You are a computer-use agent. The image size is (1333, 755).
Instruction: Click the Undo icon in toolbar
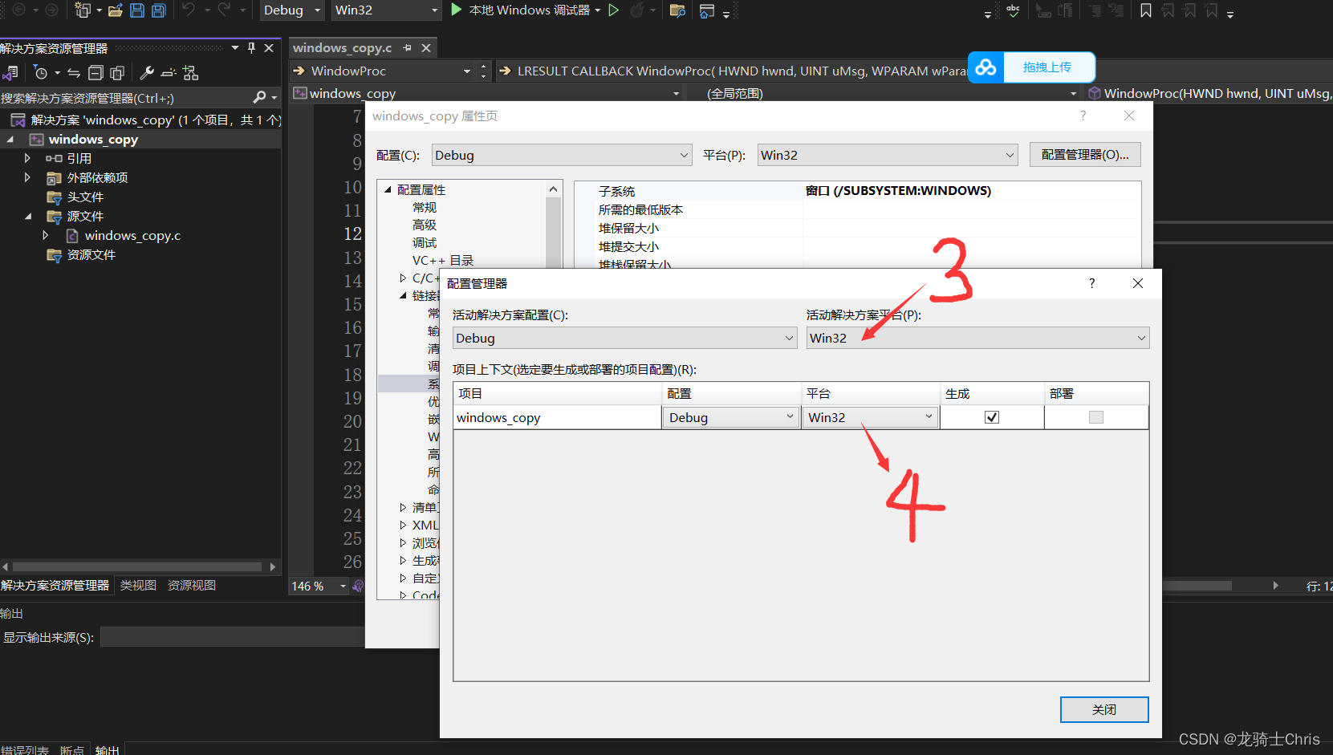189,10
